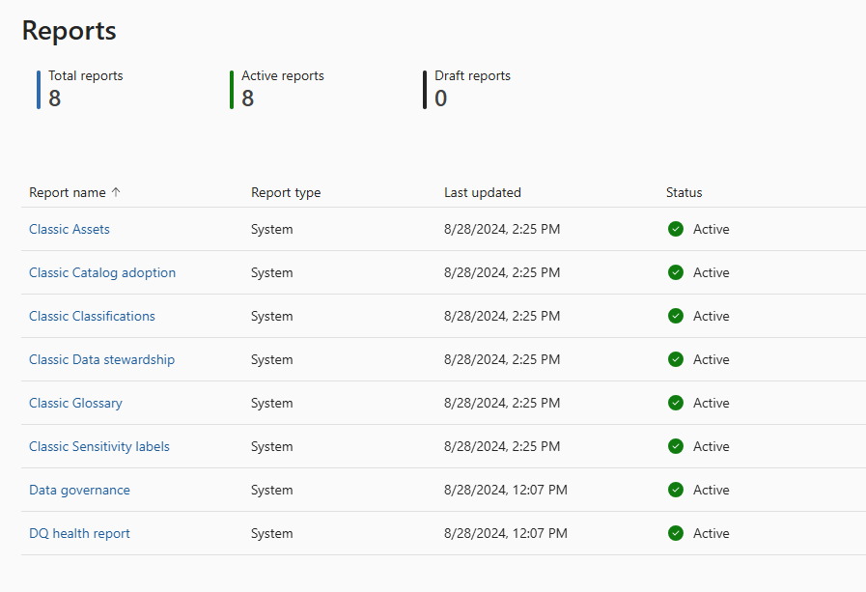This screenshot has width=866, height=592.
Task: Click the green Active icon for Classic Glossary
Action: 676,403
